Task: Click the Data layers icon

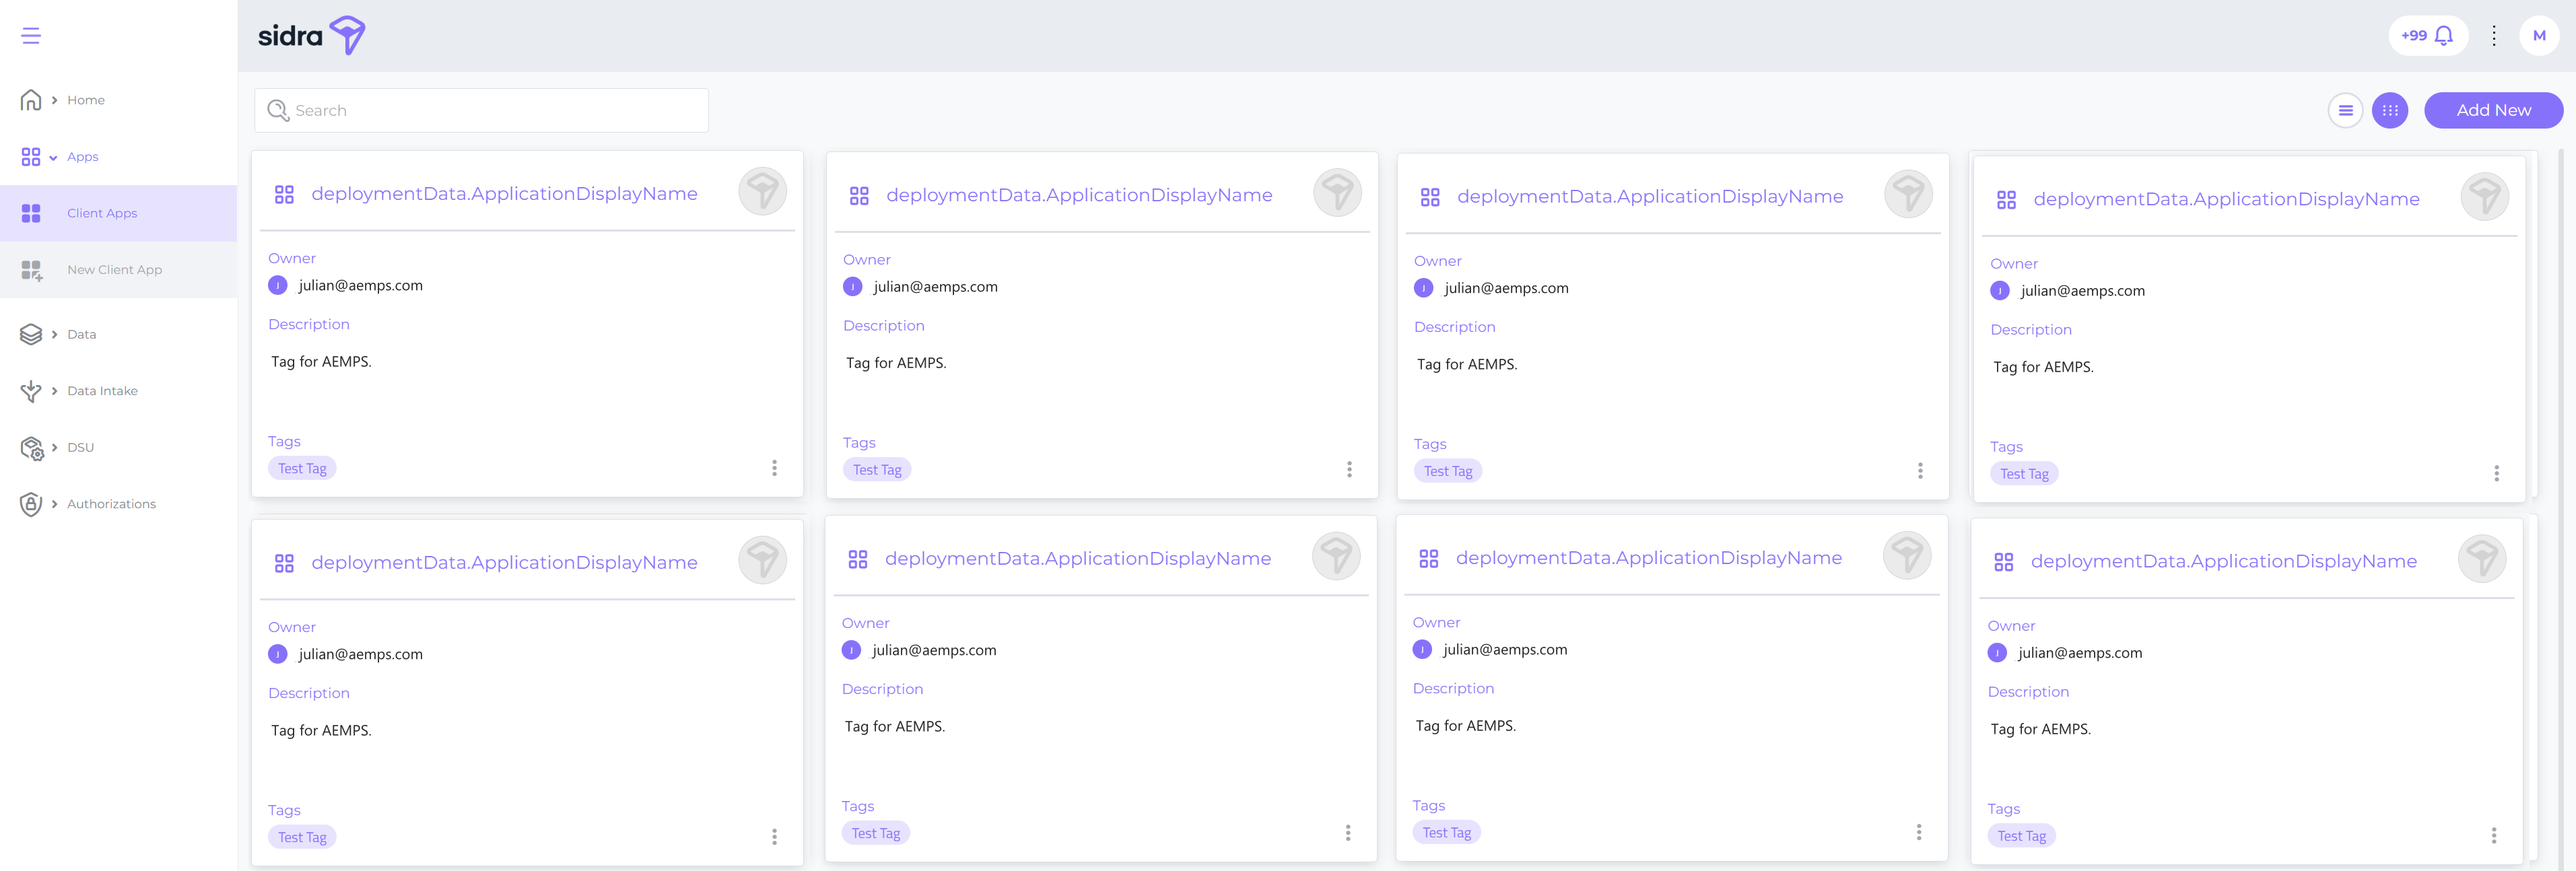Action: 31,334
